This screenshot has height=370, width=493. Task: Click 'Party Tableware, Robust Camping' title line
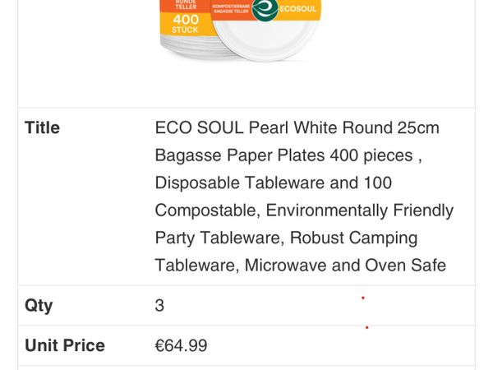point(286,238)
